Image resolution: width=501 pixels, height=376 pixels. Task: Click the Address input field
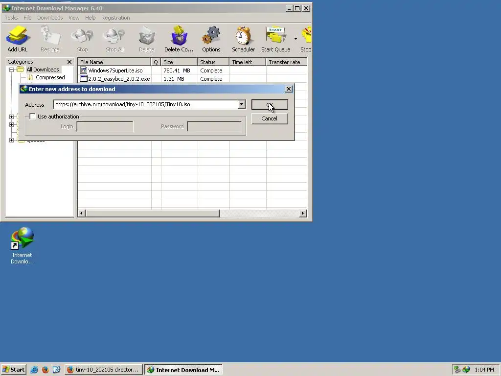[x=146, y=104]
